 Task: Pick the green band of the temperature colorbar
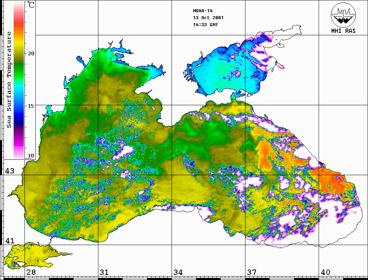pyautogui.click(x=19, y=70)
